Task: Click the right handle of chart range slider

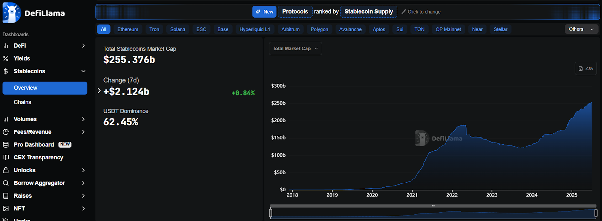Action: [596, 213]
